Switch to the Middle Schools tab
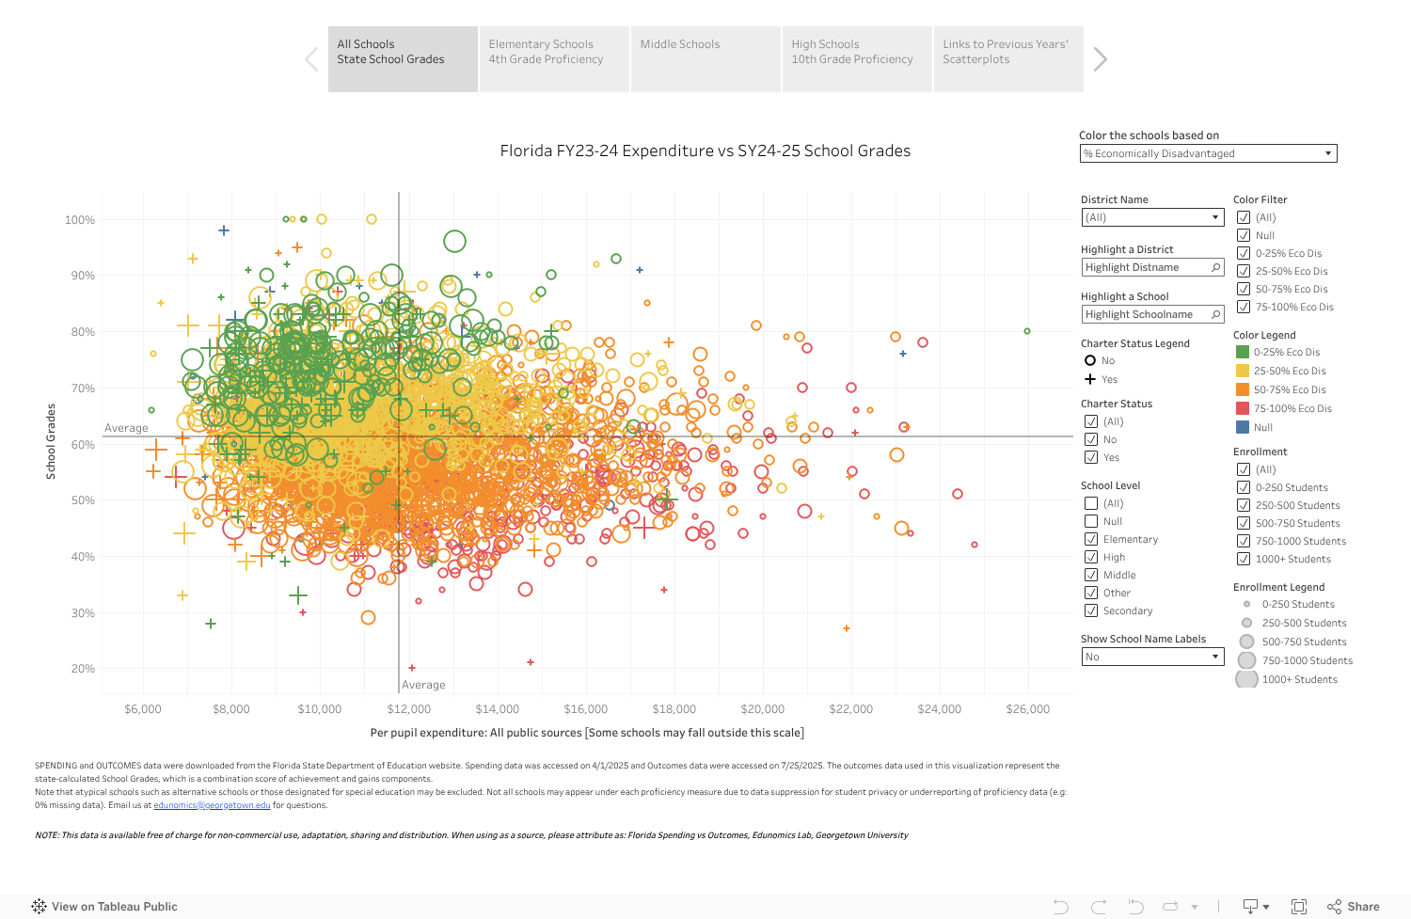Screen dimensions: 1411x919 (705, 59)
